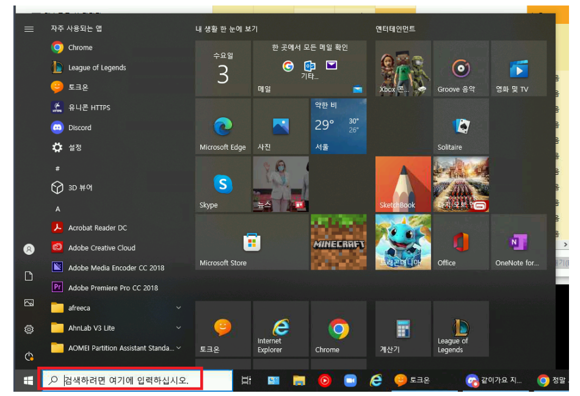Expand AOMEI Partition Assistant folder
The image size is (580, 396).
click(x=117, y=348)
